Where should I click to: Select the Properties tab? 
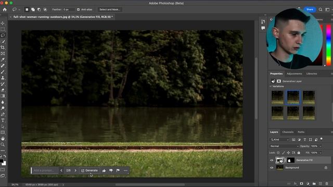(x=276, y=74)
